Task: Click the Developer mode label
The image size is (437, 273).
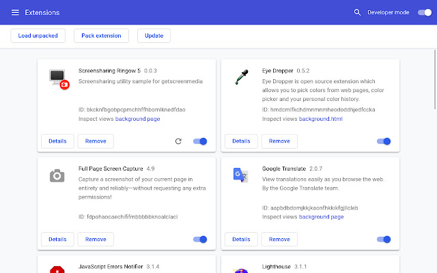Action: (389, 12)
